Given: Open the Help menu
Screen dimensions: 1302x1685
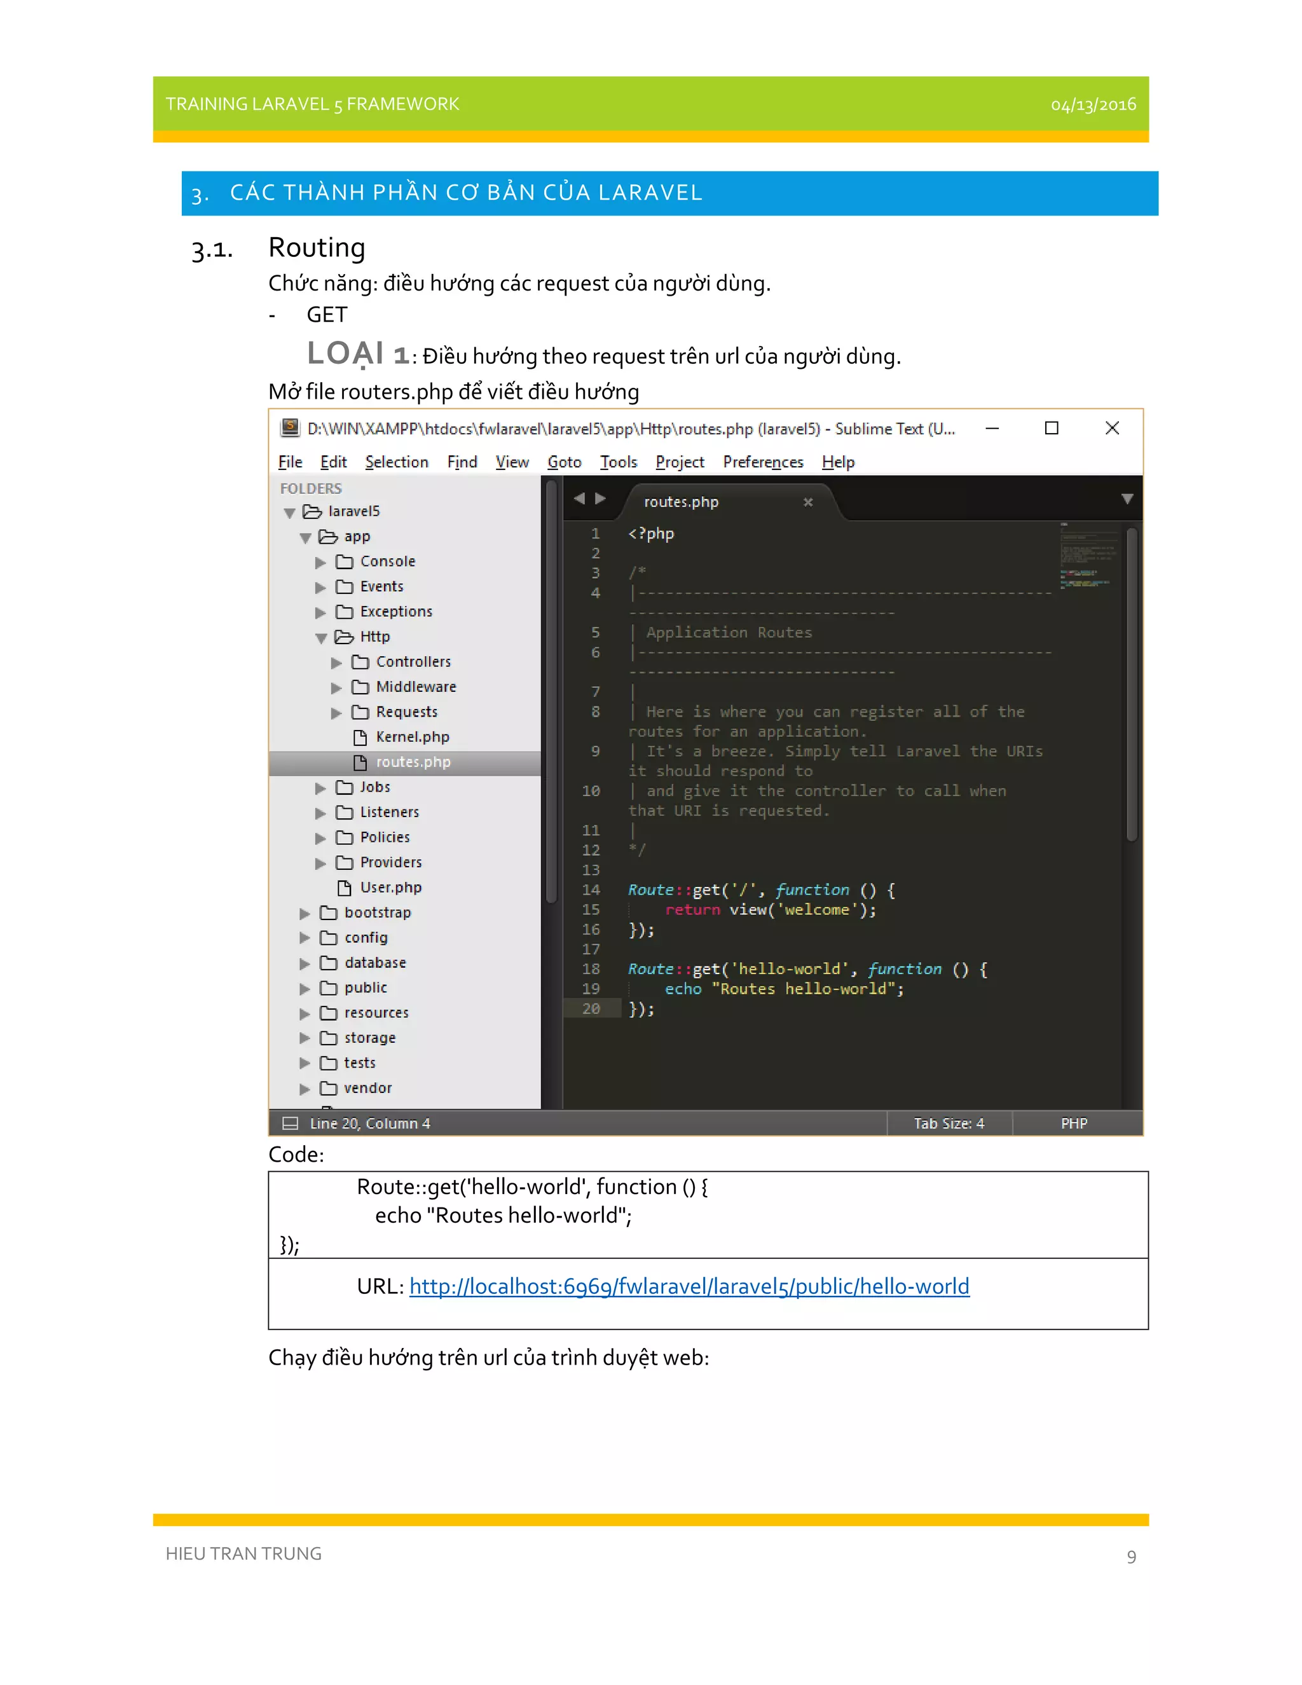Looking at the screenshot, I should pyautogui.click(x=838, y=462).
